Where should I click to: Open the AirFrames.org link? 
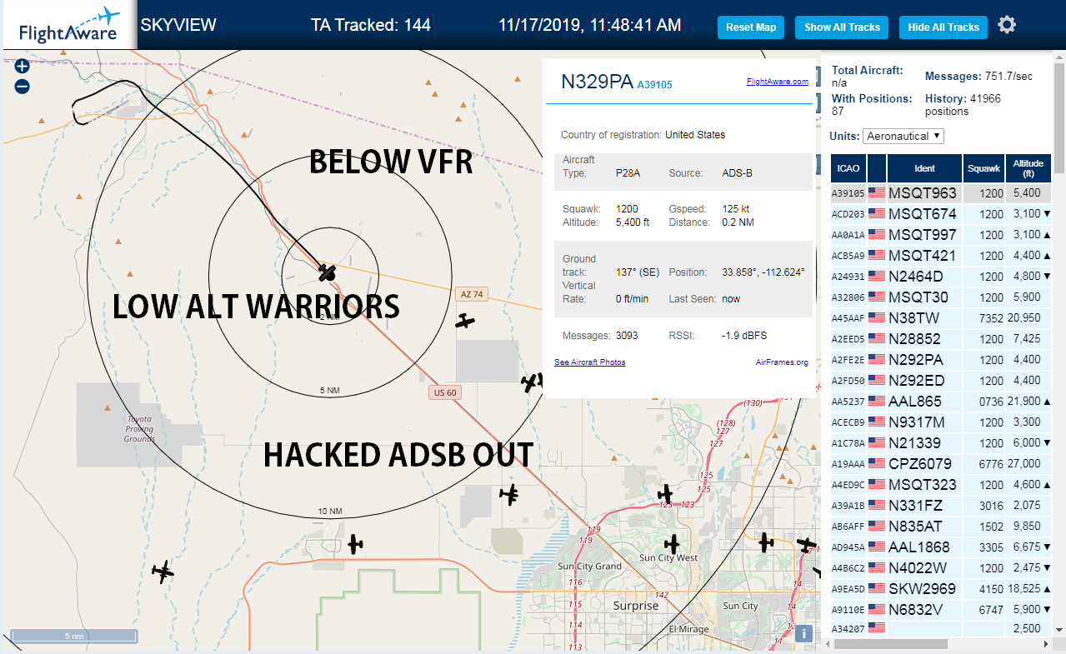782,362
